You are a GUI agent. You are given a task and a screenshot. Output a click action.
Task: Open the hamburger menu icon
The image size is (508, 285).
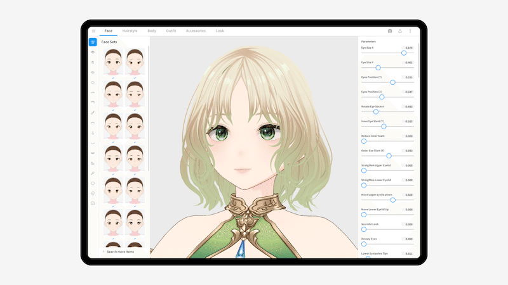click(x=93, y=31)
